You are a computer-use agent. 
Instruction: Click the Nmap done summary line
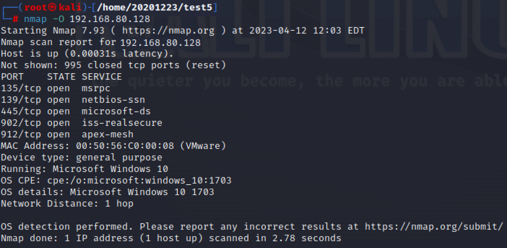coord(171,238)
